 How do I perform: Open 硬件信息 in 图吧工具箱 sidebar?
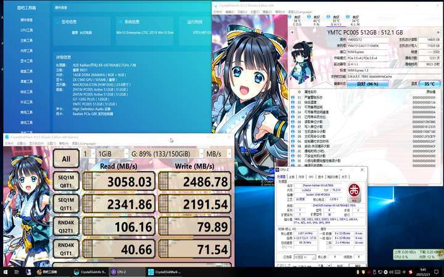point(27,20)
